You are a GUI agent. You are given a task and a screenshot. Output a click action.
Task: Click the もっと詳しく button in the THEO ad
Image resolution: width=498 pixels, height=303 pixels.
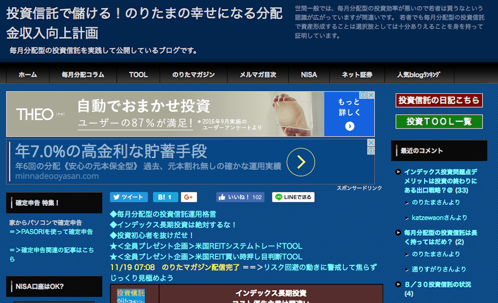349,114
